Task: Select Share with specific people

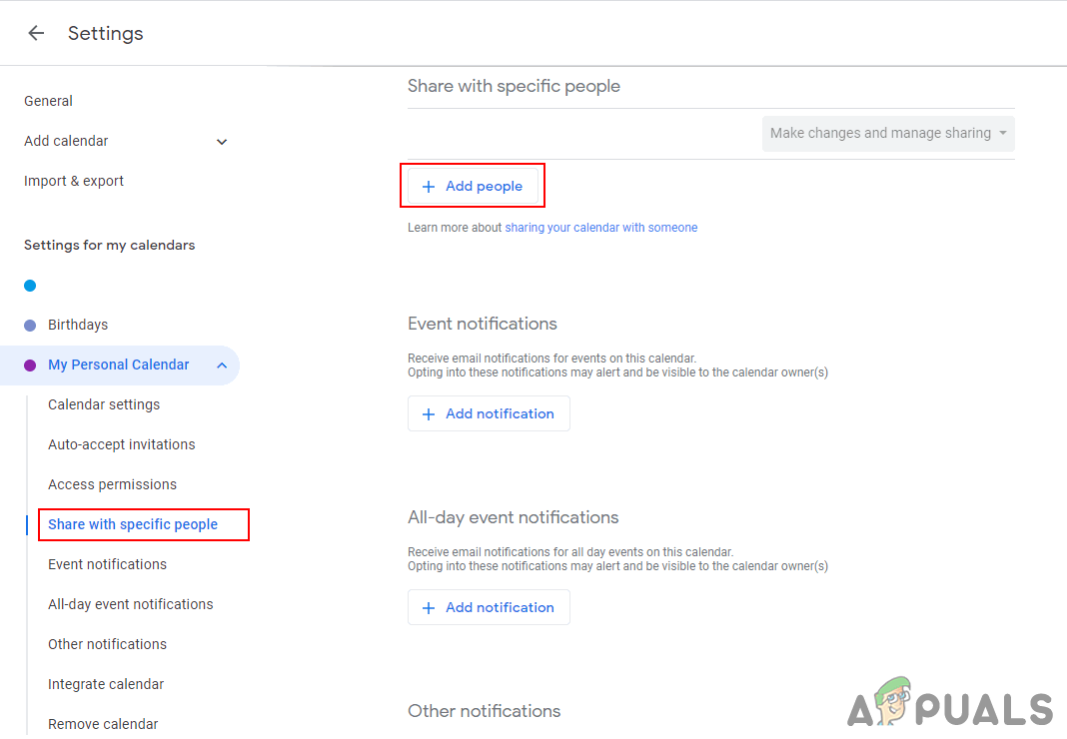Action: tap(133, 524)
